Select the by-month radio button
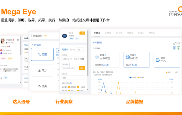This screenshot has height=115, width=182. (174, 73)
